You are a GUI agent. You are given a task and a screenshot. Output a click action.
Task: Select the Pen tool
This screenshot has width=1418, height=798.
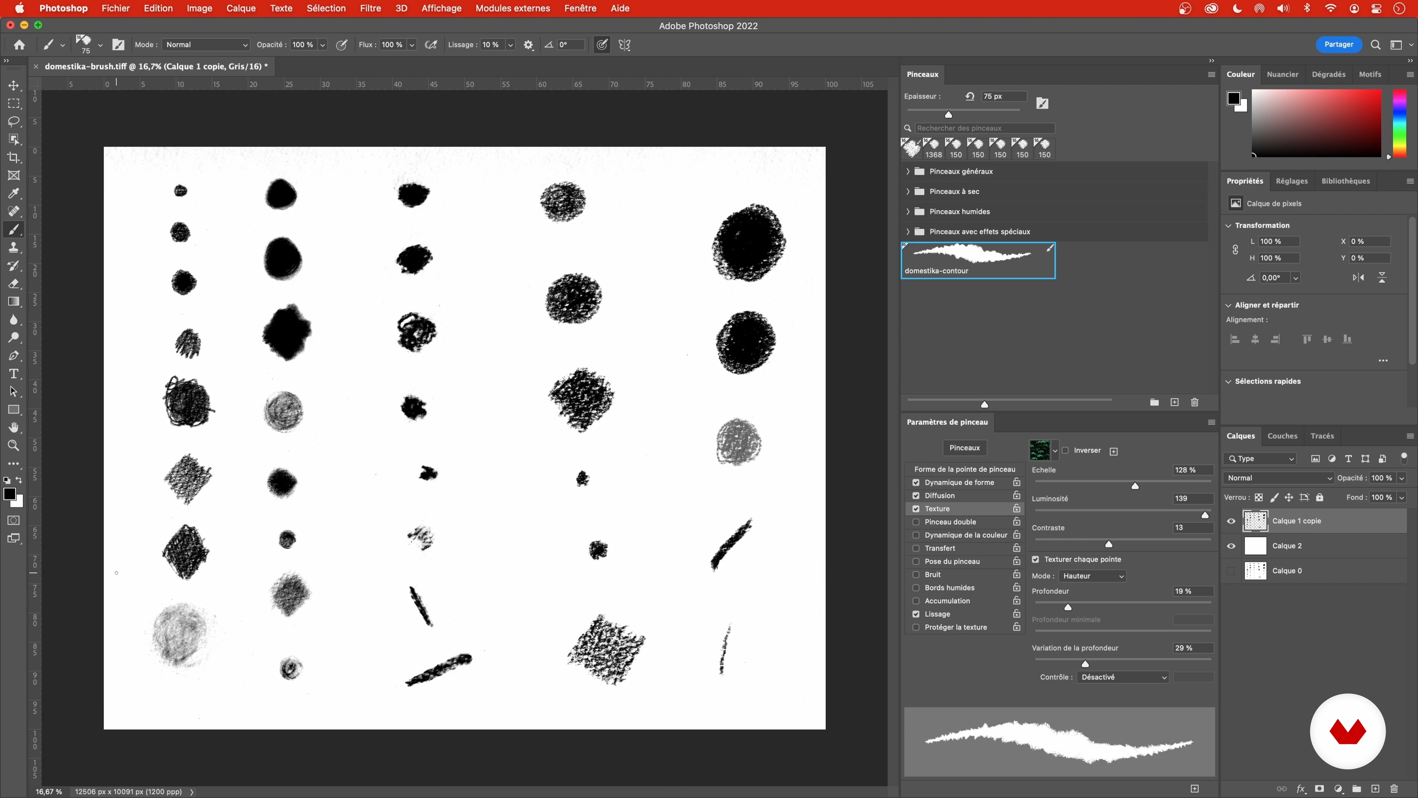(14, 356)
